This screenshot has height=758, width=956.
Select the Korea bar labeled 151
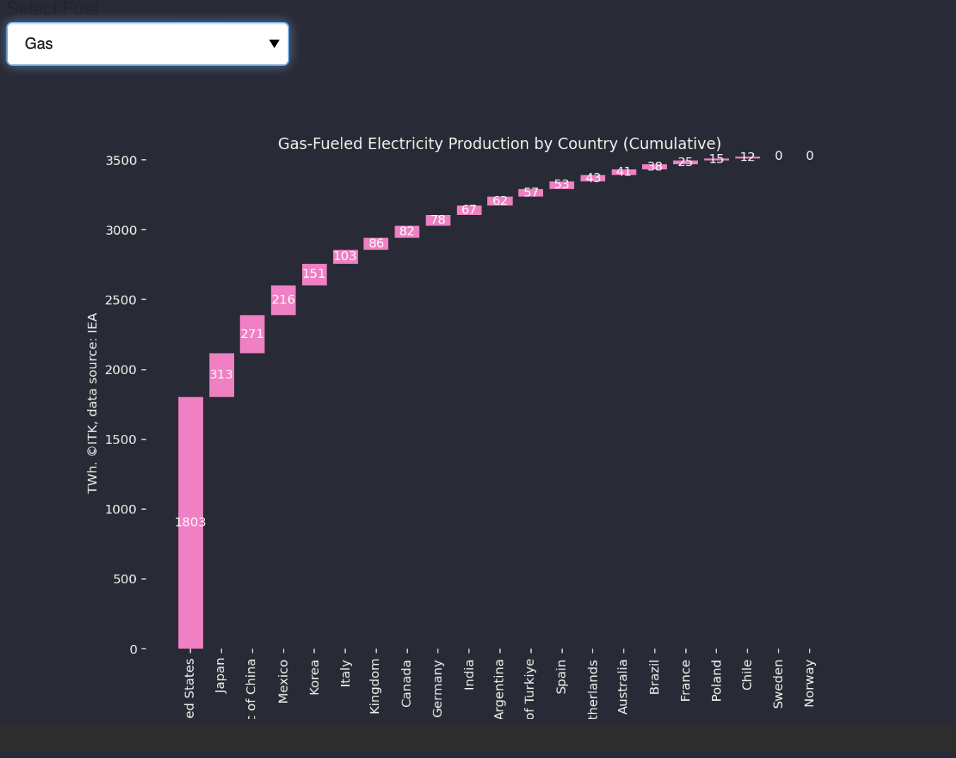(314, 274)
